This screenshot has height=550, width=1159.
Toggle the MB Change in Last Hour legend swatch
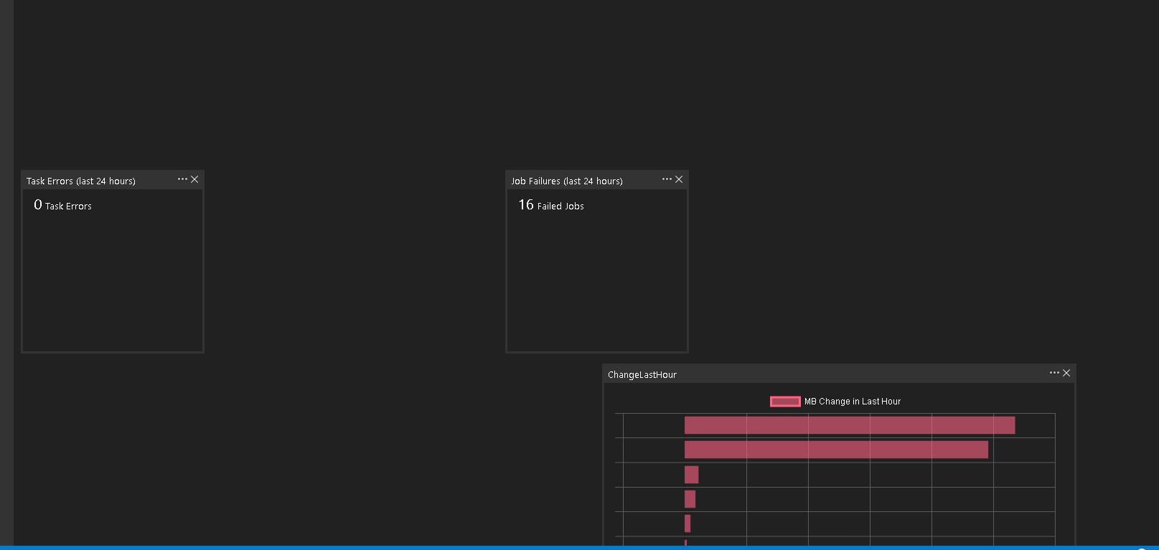click(x=785, y=402)
